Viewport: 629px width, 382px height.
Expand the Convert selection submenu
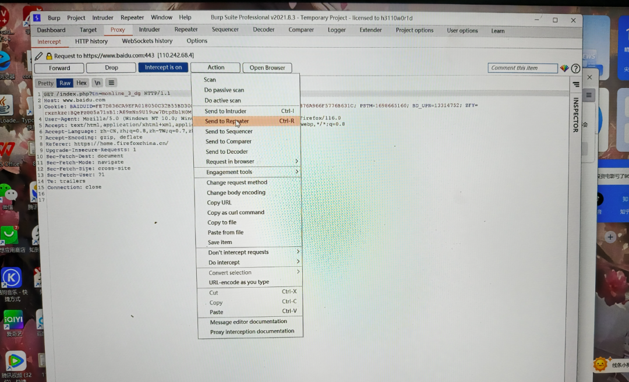[x=249, y=273]
